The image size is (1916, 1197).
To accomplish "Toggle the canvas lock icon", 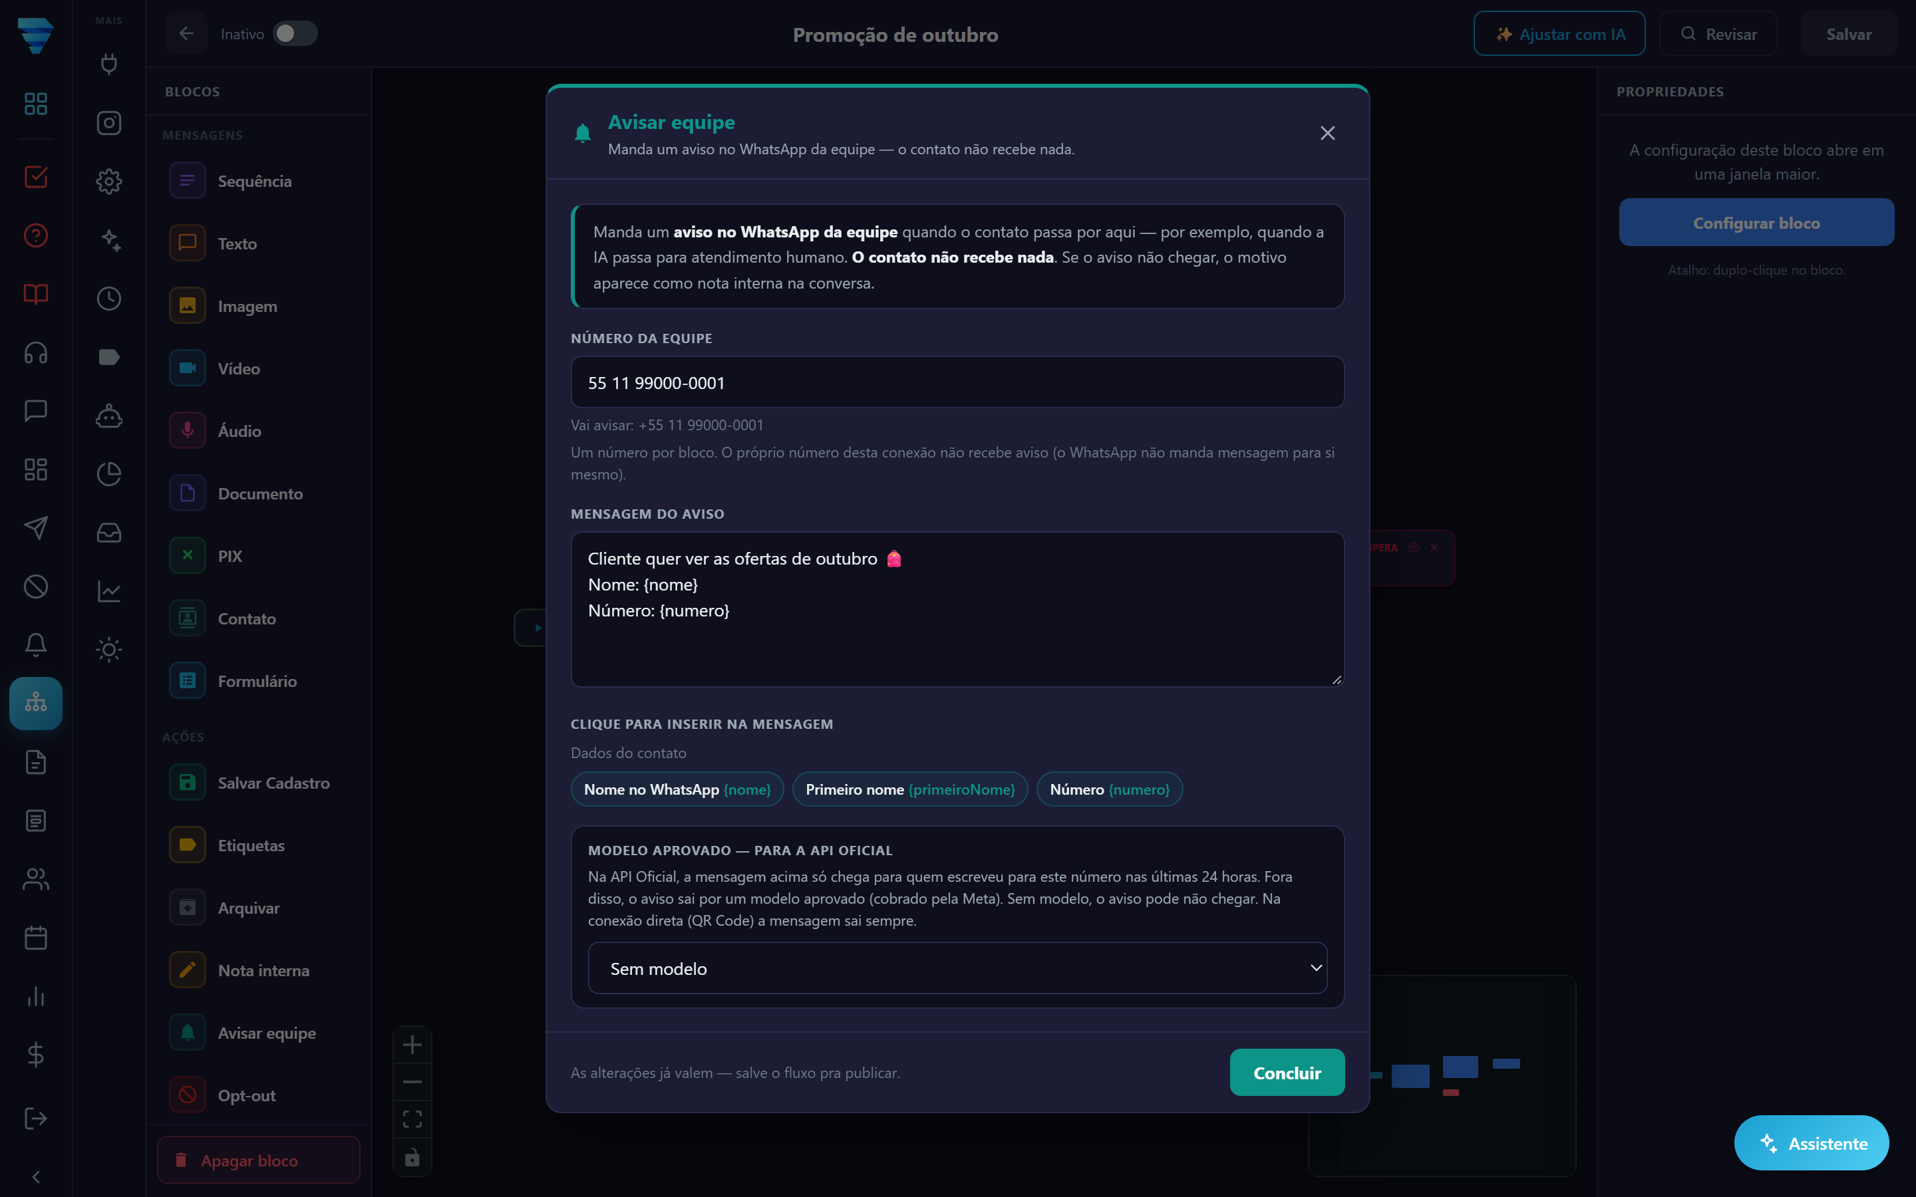I will coord(412,1157).
